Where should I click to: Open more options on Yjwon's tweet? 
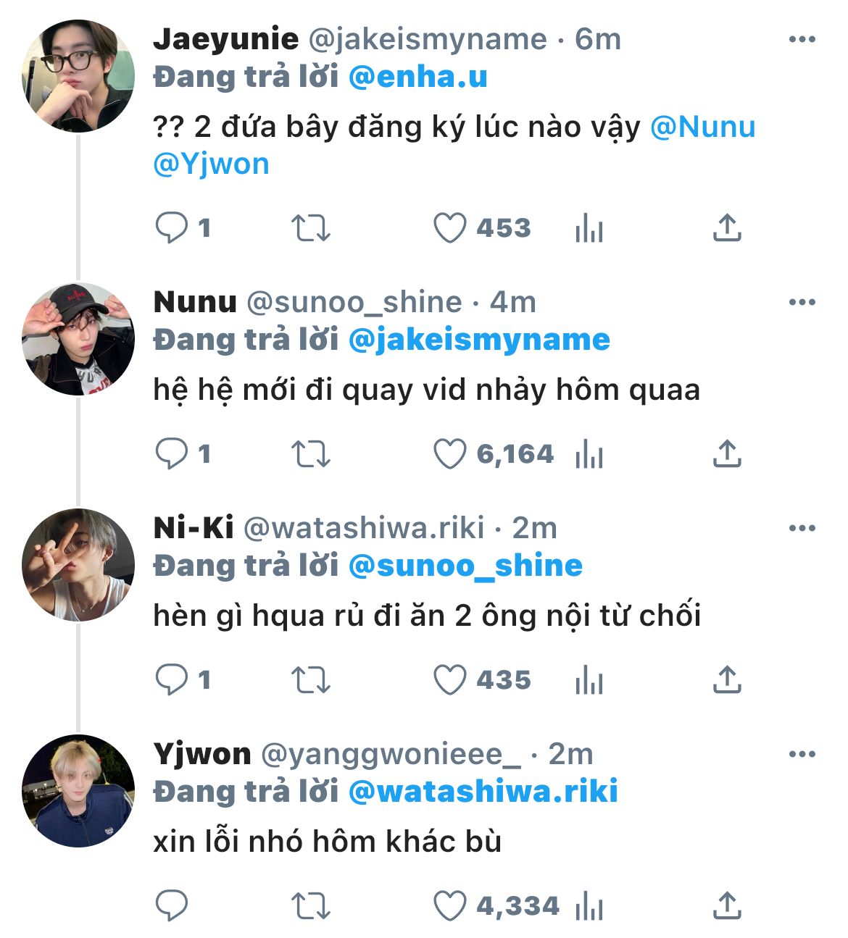(x=802, y=755)
